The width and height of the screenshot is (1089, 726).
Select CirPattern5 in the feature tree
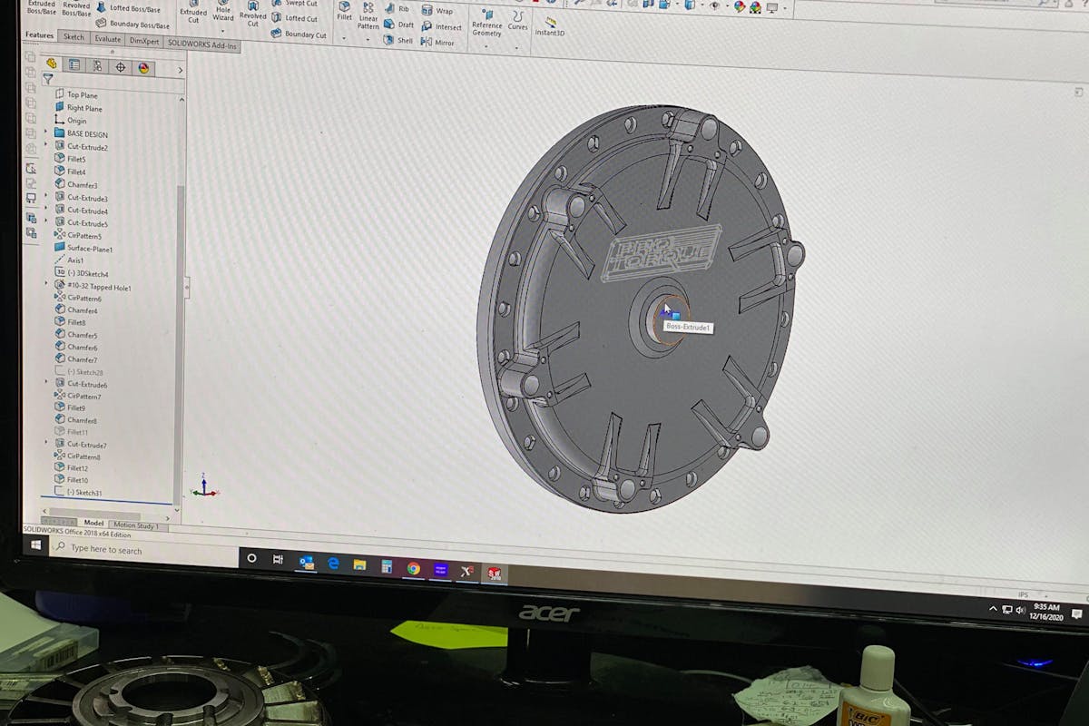coord(83,236)
